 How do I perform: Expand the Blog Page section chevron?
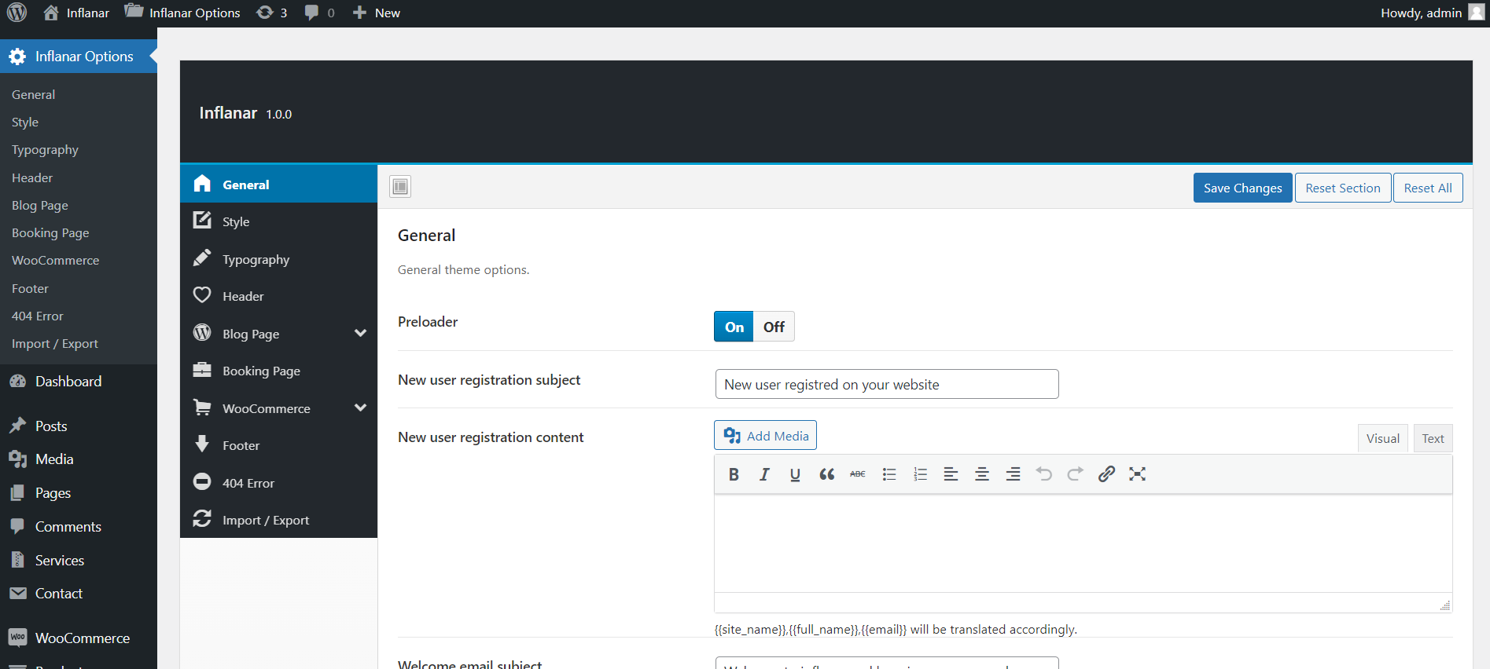[x=360, y=333]
